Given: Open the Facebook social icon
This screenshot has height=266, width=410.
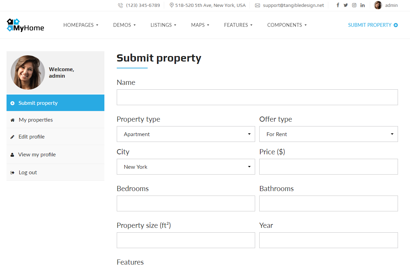Looking at the screenshot, I should click(x=338, y=5).
